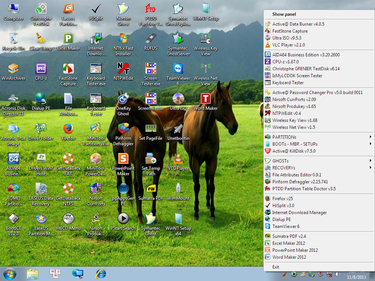This screenshot has width=375, height=281.
Task: Choose IsMyLCDOK Screen Tester menu entry
Action: coord(319,75)
